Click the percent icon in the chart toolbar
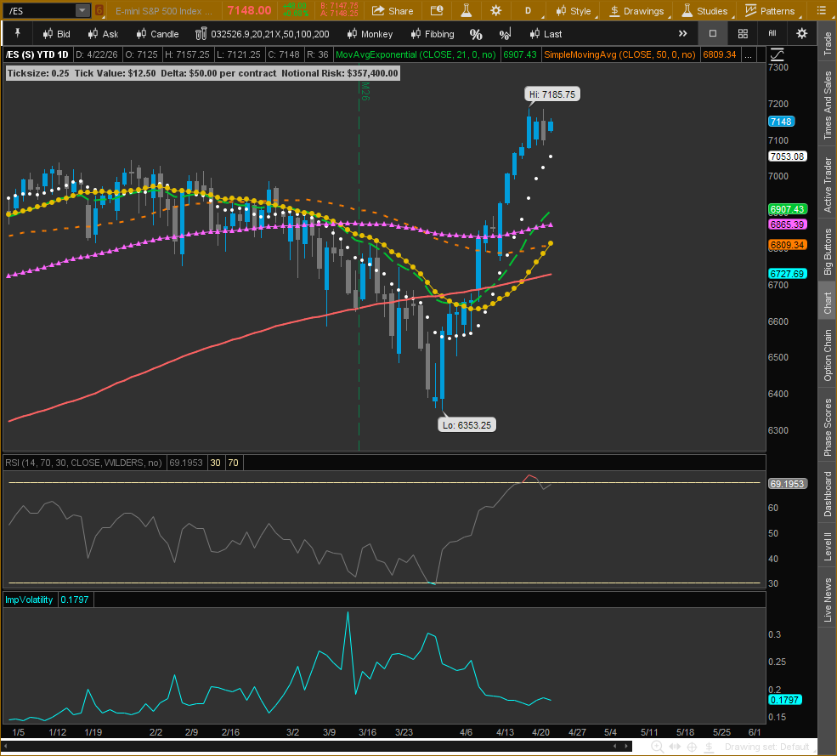The height and width of the screenshot is (756, 837). pos(476,34)
